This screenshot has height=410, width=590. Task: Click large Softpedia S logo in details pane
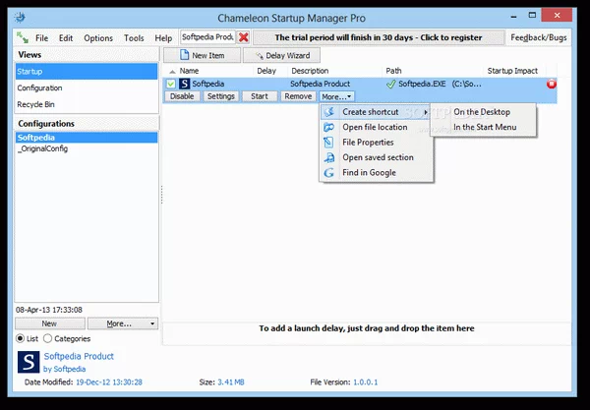click(x=29, y=362)
